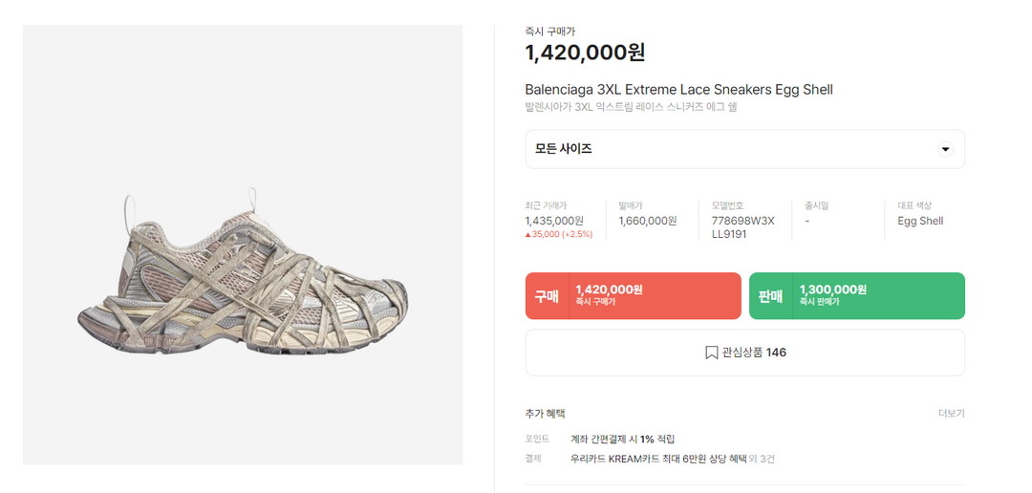Click the 계좌 간편결제 1% 적립 point benefit

(622, 439)
